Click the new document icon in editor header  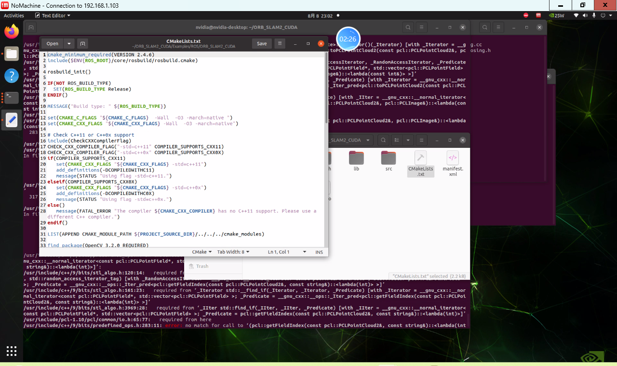tap(82, 43)
